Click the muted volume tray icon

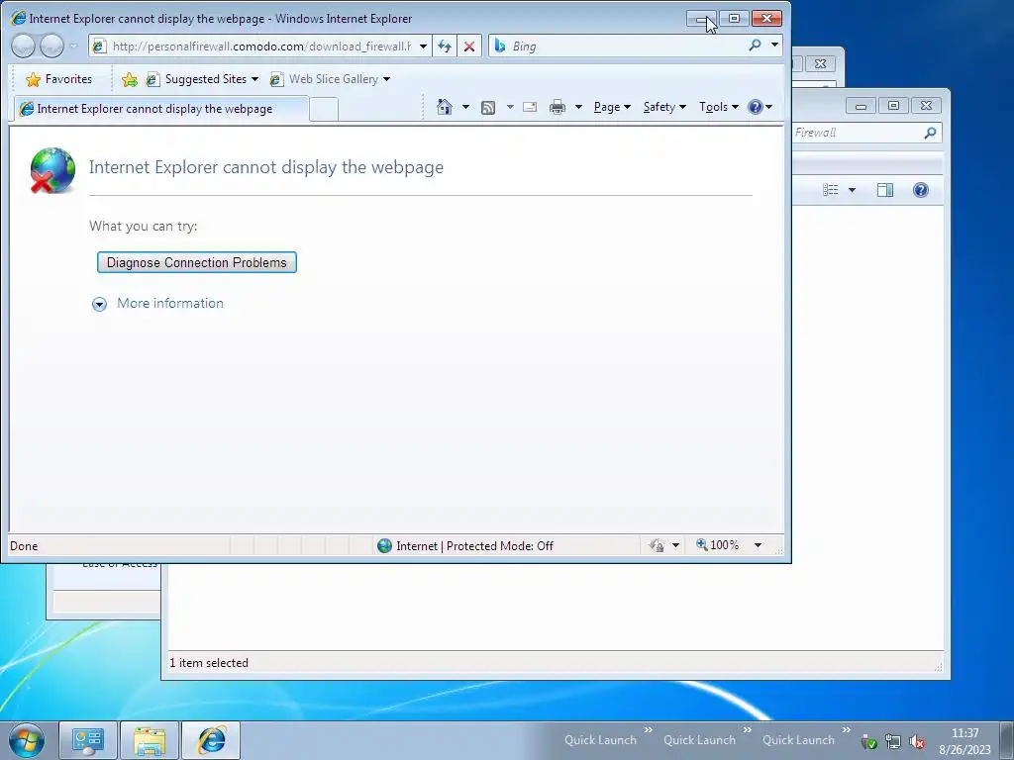917,742
